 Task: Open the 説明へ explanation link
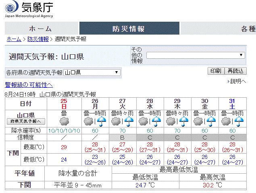coord(237,81)
